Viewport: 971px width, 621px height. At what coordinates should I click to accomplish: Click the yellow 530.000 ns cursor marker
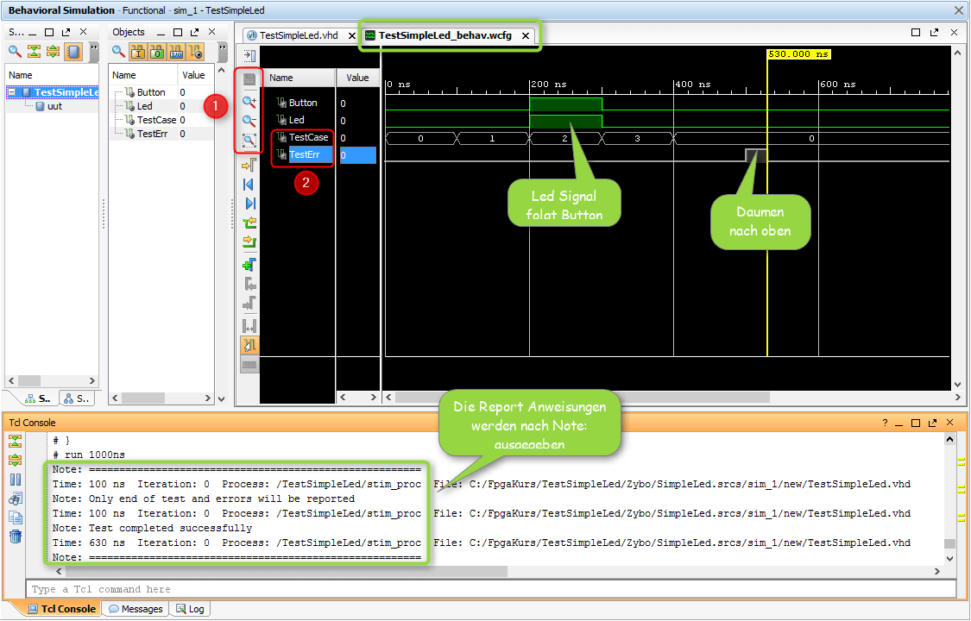[x=798, y=53]
